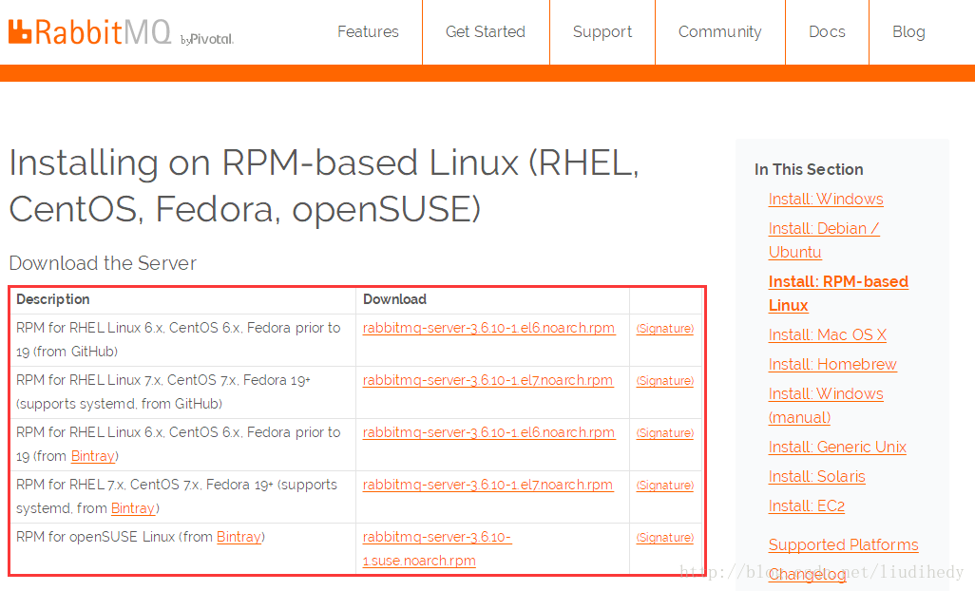Click 'RPM for RHEL Linux 7.x' GitHub description
Viewport: 975px width, 591px height.
162,392
